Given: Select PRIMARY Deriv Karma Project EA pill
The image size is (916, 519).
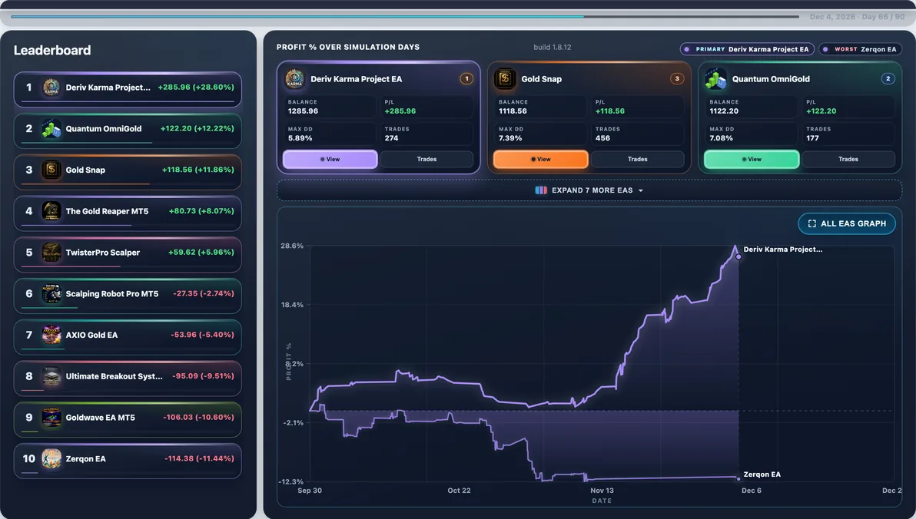Looking at the screenshot, I should (x=747, y=50).
